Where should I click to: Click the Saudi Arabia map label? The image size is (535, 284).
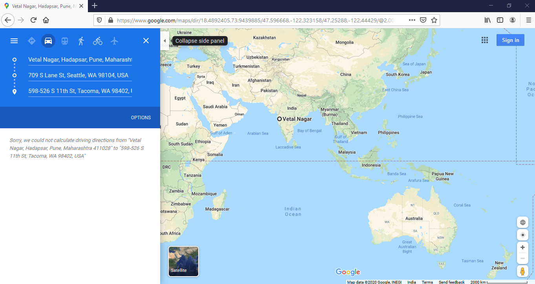coord(215,107)
